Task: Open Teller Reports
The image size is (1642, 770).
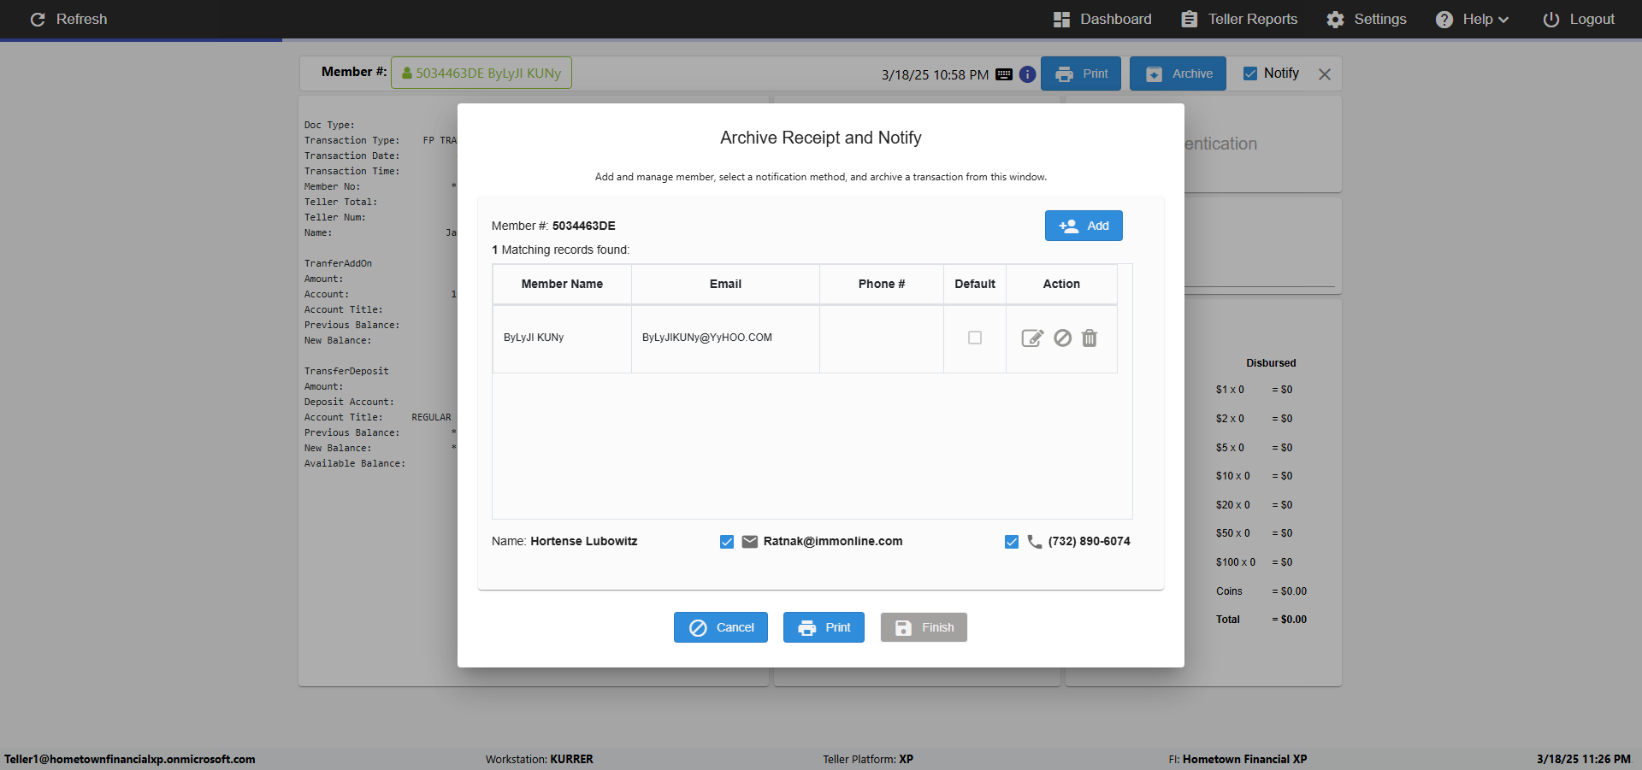Action: 1239,19
